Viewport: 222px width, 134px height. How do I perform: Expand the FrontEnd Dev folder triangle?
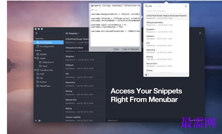point(35,70)
